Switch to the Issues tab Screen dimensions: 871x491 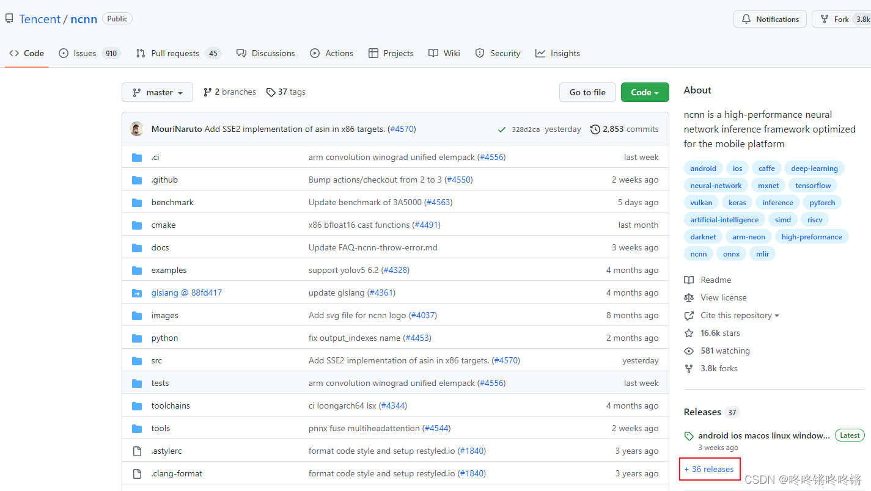click(x=89, y=53)
